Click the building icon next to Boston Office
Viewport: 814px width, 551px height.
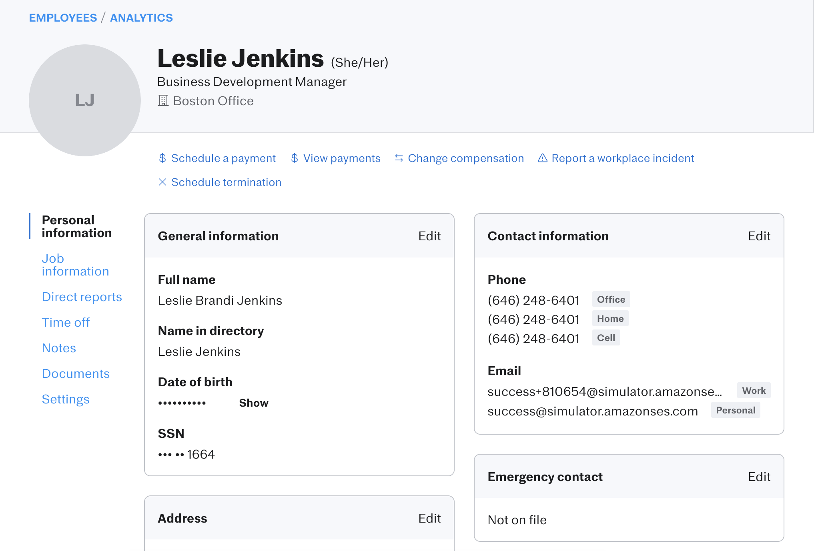click(x=163, y=101)
